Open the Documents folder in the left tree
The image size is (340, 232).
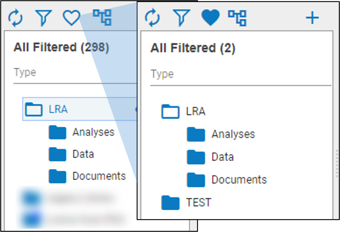pos(99,176)
